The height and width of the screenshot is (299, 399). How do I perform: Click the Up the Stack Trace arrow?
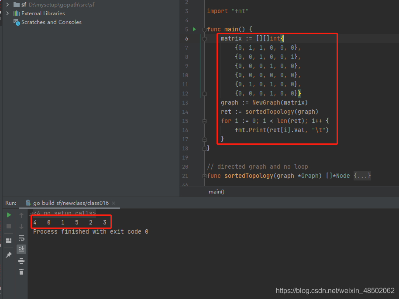(21, 215)
